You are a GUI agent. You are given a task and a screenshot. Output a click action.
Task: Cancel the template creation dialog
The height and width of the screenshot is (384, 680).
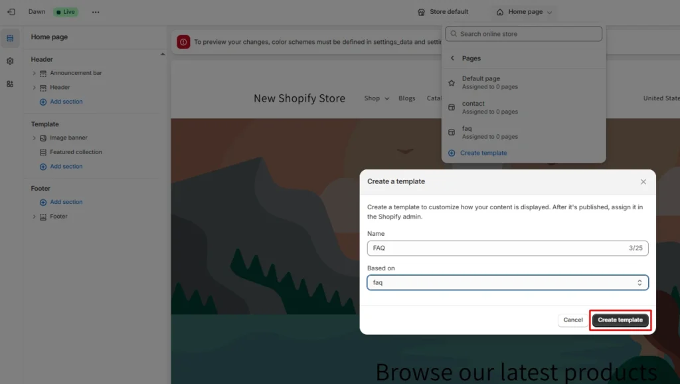click(572, 320)
